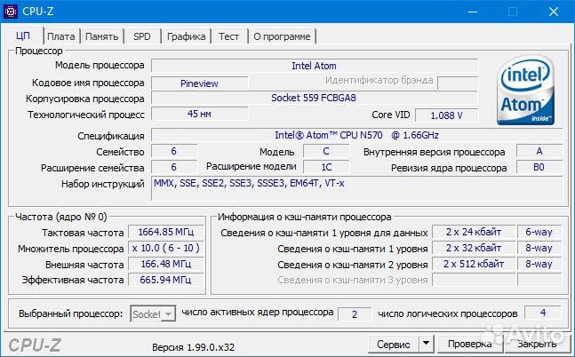Click the active cores count value 2

click(x=355, y=314)
